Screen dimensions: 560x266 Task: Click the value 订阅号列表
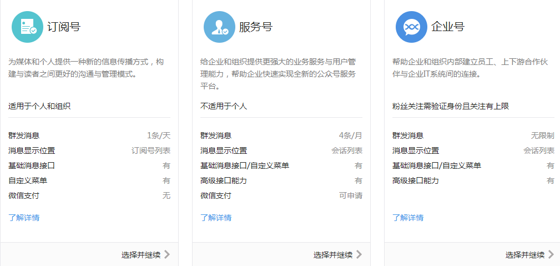151,150
